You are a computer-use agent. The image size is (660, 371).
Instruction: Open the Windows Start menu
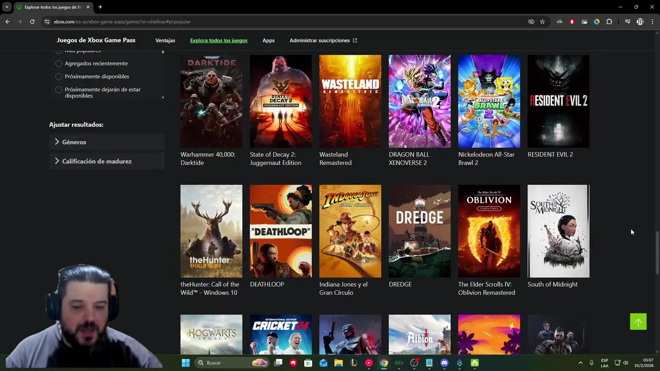tap(186, 363)
